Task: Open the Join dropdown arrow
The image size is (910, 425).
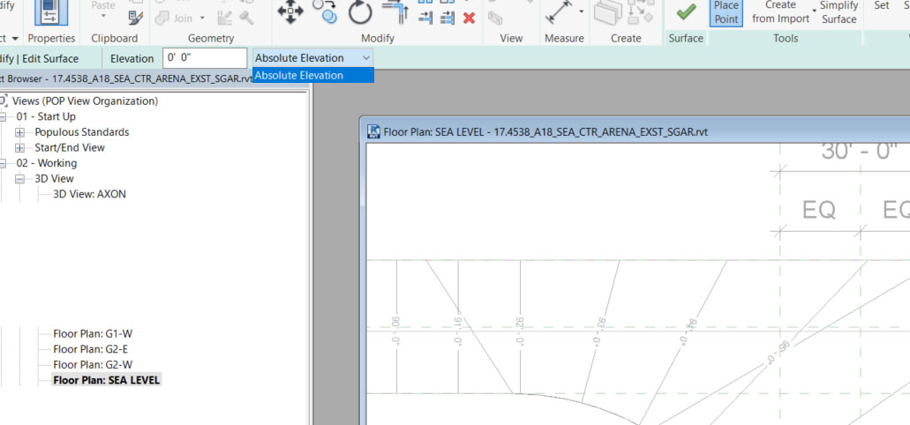Action: point(202,18)
